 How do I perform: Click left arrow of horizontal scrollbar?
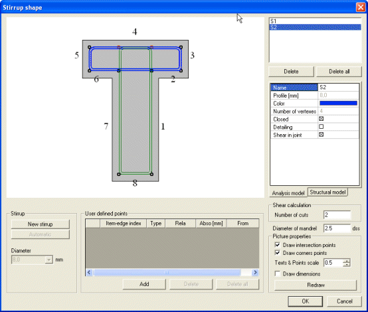tap(89, 272)
